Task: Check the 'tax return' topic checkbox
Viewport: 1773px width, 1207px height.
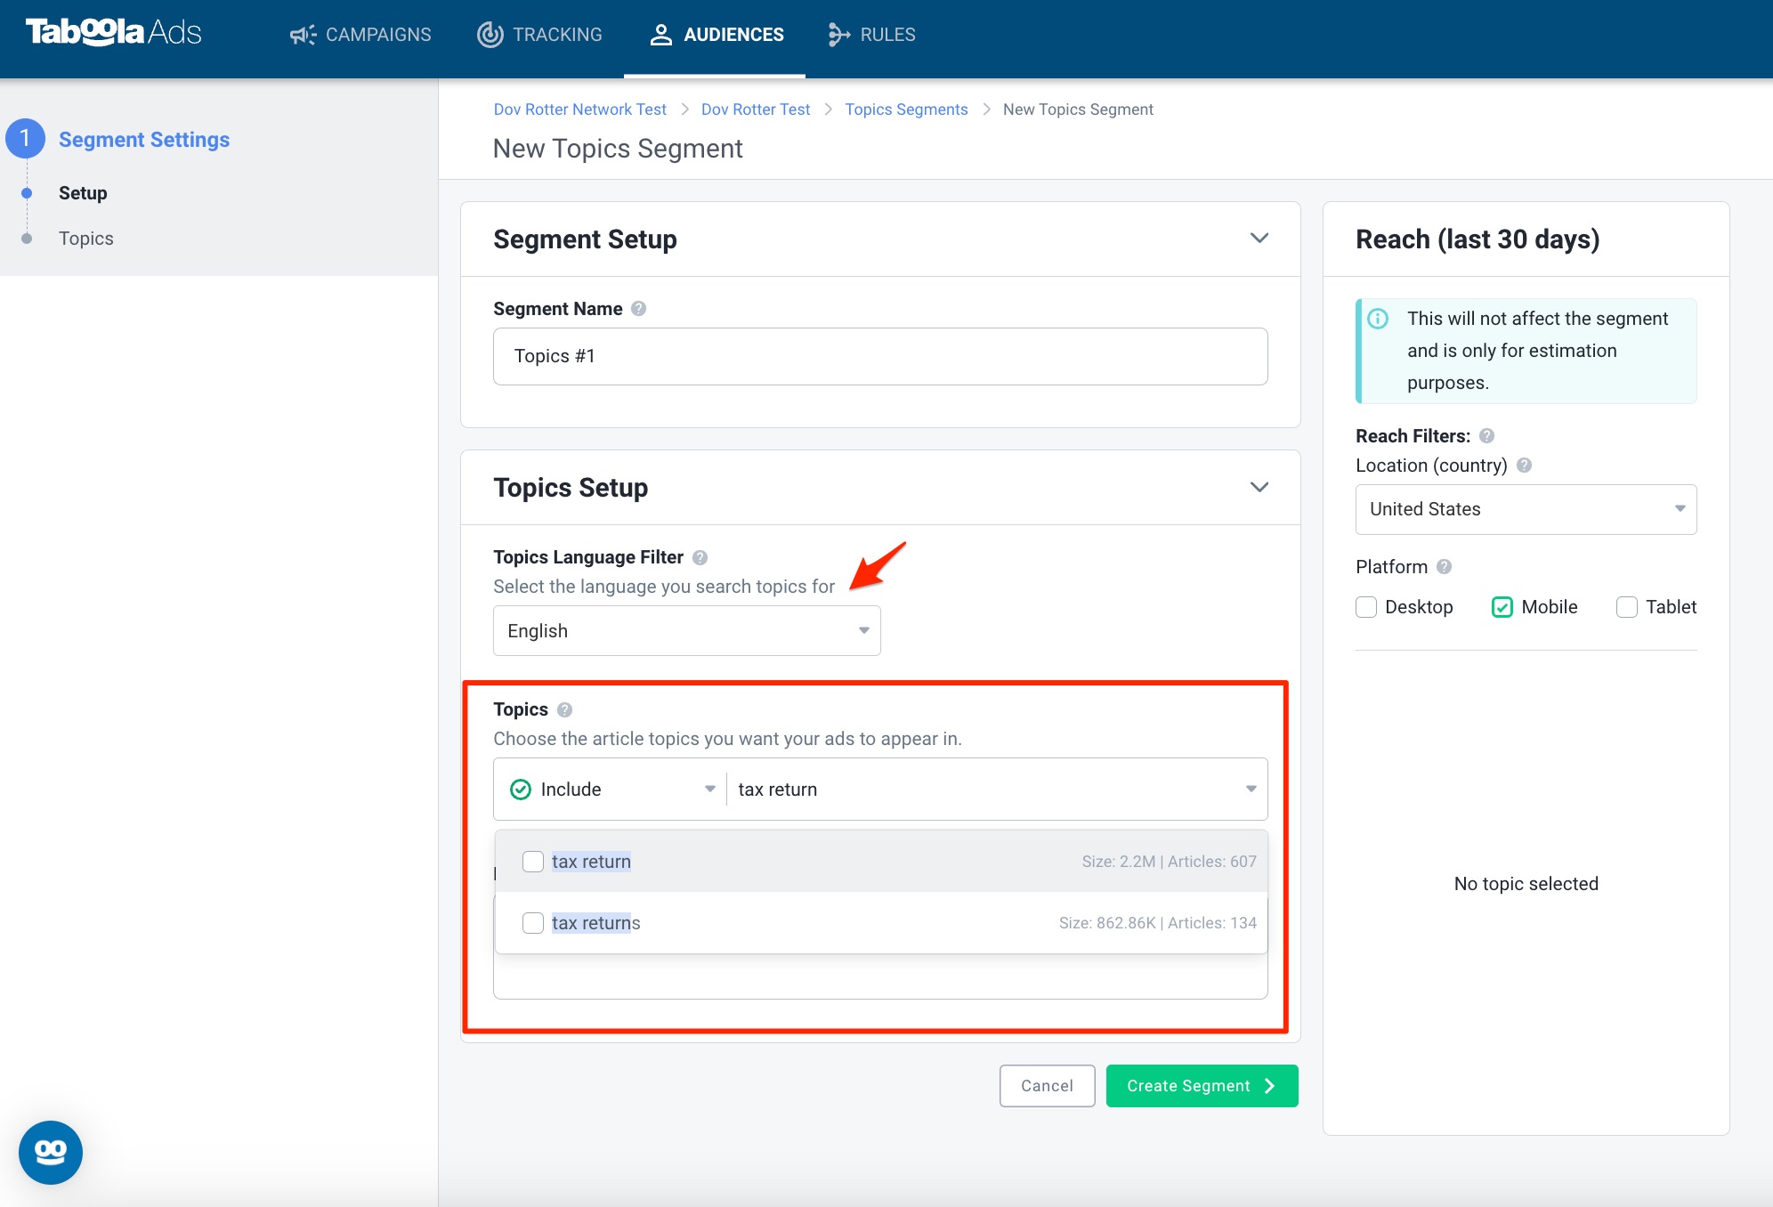Action: pyautogui.click(x=533, y=862)
